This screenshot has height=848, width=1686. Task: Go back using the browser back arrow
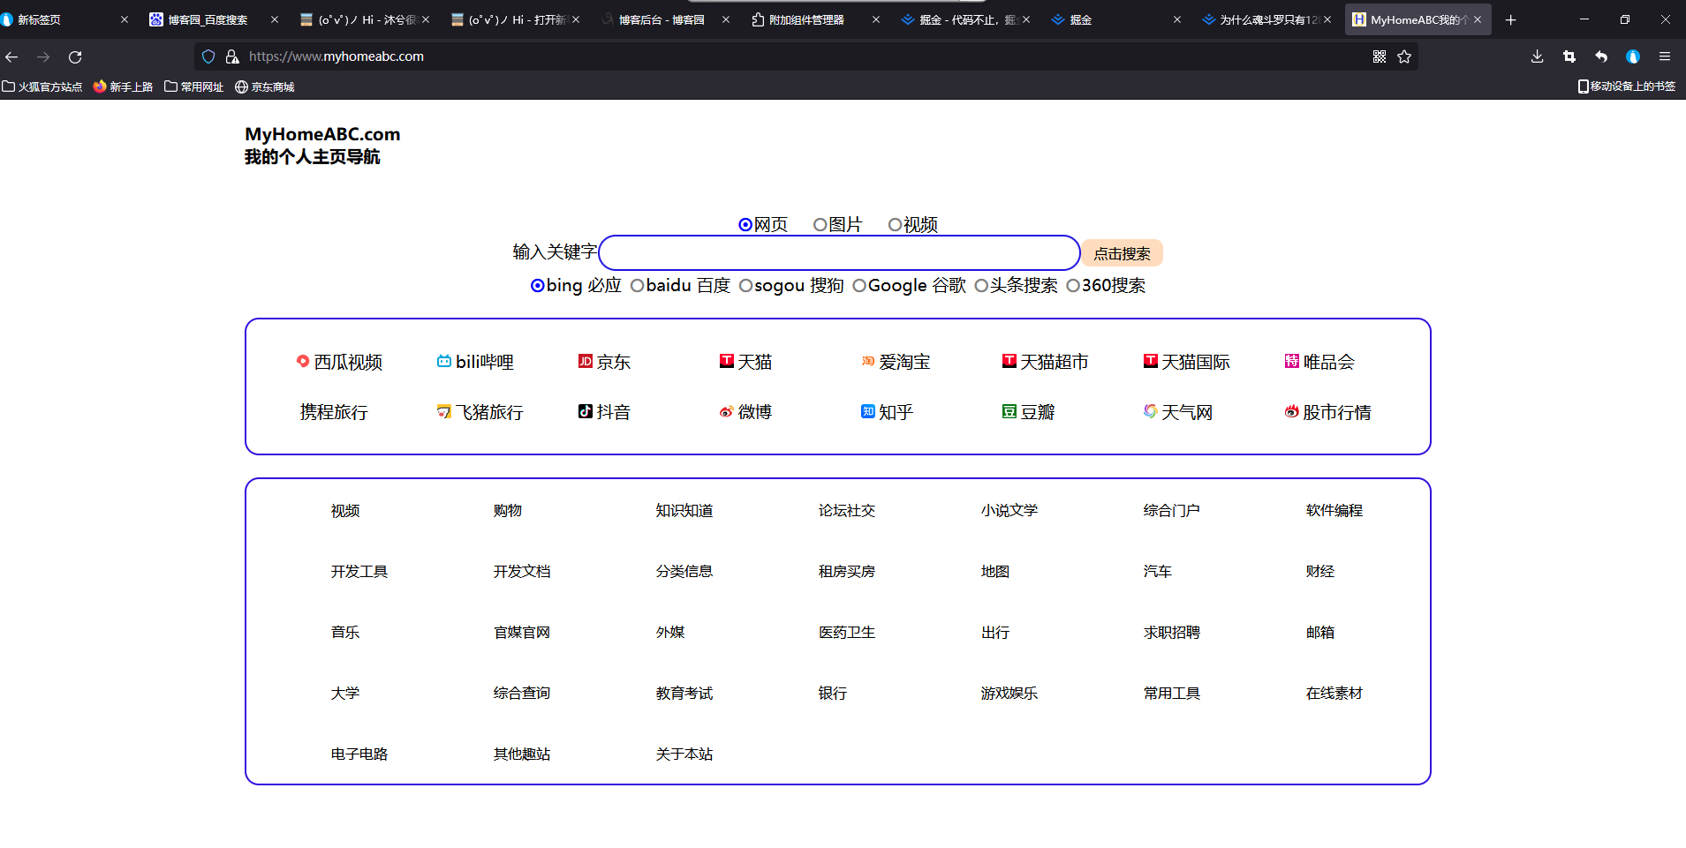click(x=12, y=56)
